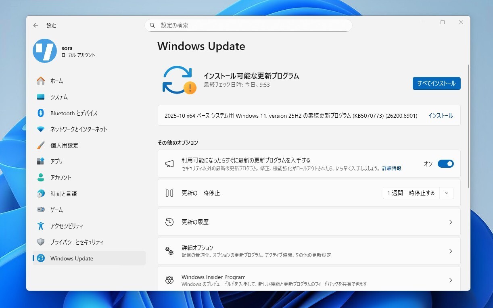Click the 時刻と言語 globe clock icon
The width and height of the screenshot is (493, 308).
41,194
